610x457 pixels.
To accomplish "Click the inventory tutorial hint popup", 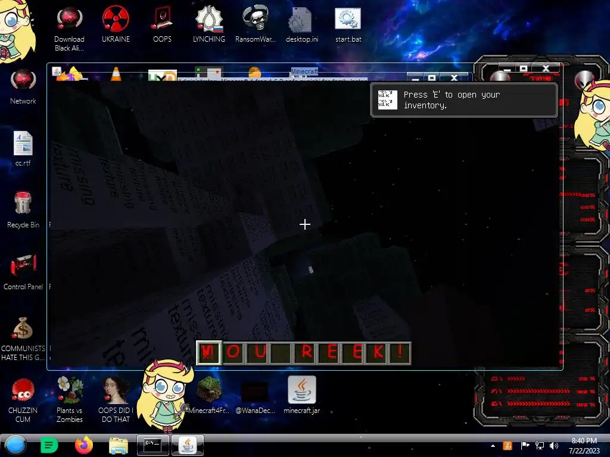I will click(464, 100).
